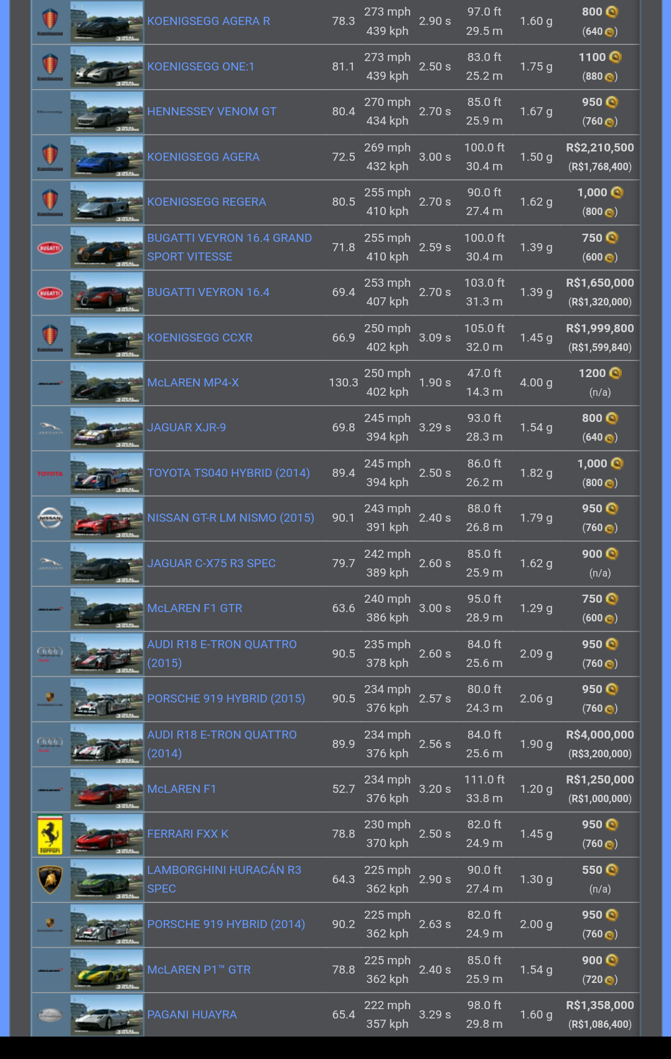Click Koenigsegg logo in Agera R row
Screen dimensions: 671x1059
50,22
